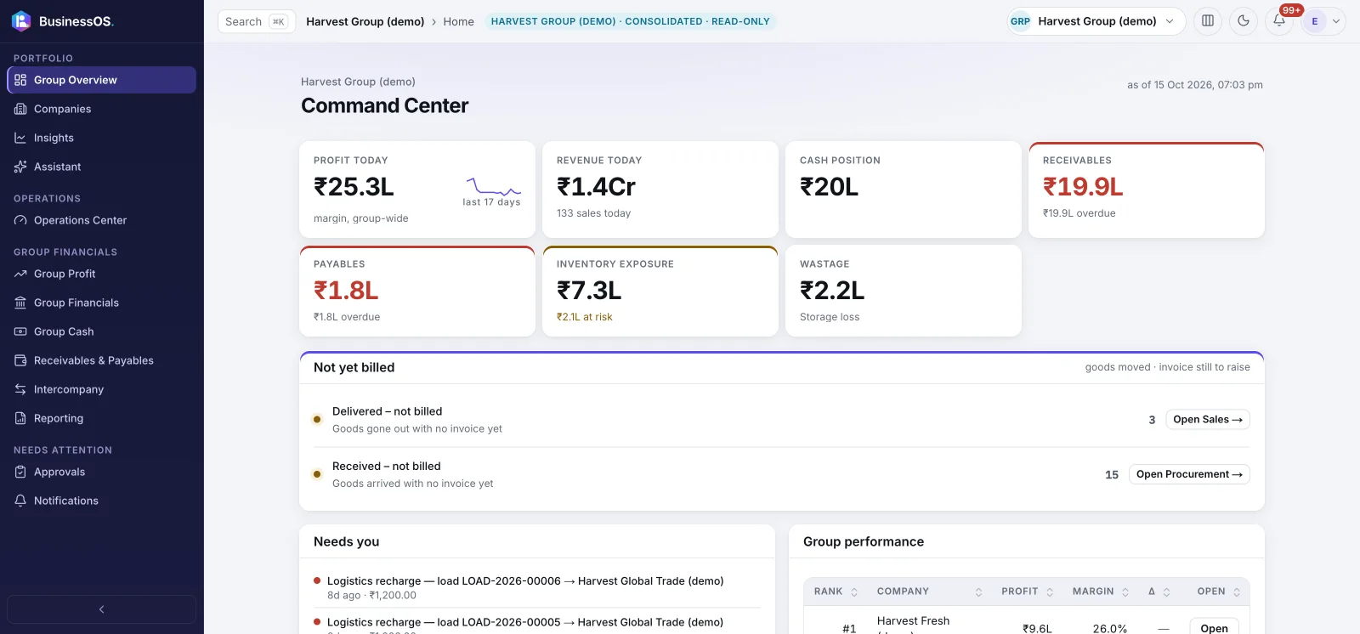The height and width of the screenshot is (634, 1360).
Task: Click Harvest Group (demo) breadcrumb
Action: click(x=365, y=21)
